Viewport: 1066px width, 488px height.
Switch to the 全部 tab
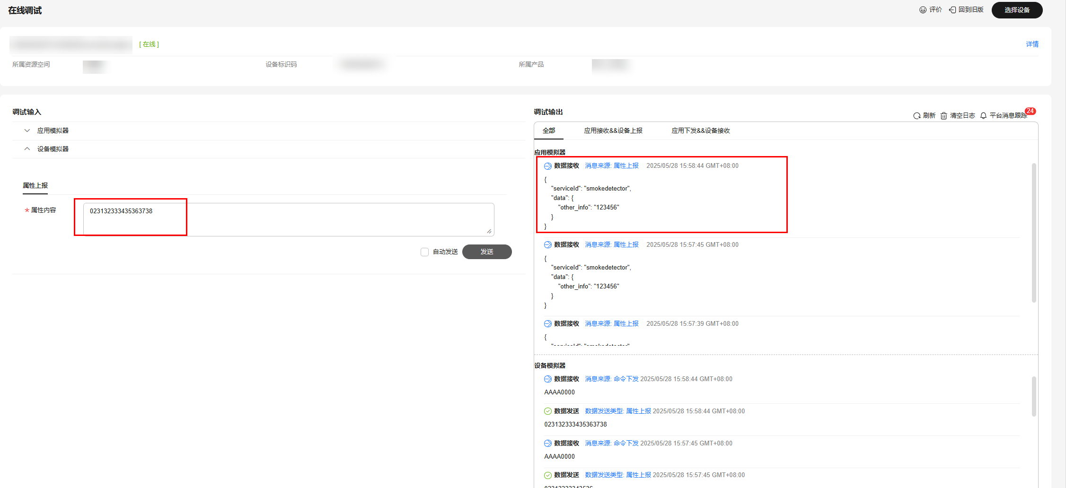point(549,131)
